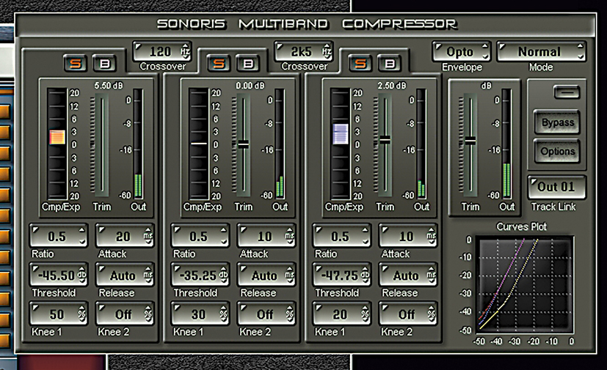Click the mid band Knee 2 Off field
This screenshot has width=607, height=370.
(266, 314)
